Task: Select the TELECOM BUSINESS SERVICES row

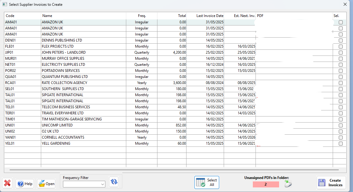Action: (x=66, y=107)
